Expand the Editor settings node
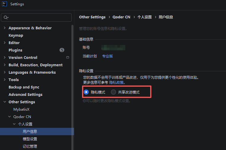Image resolution: width=226 pixels, height=150 pixels. point(5,43)
